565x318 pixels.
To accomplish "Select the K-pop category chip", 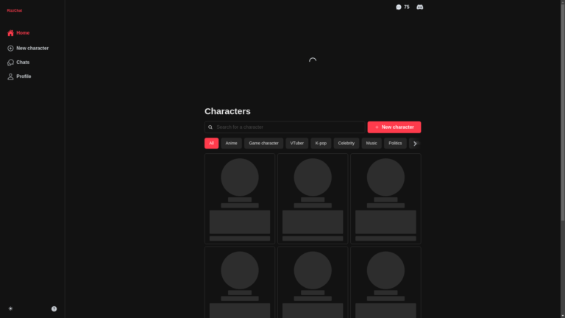I will coord(321,143).
